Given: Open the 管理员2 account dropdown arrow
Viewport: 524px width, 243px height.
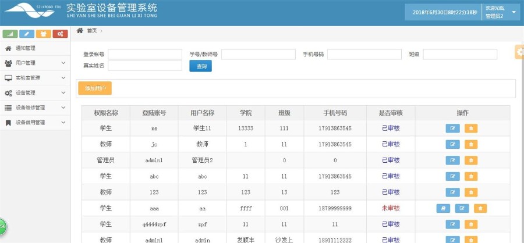Looking at the screenshot, I should [x=514, y=12].
